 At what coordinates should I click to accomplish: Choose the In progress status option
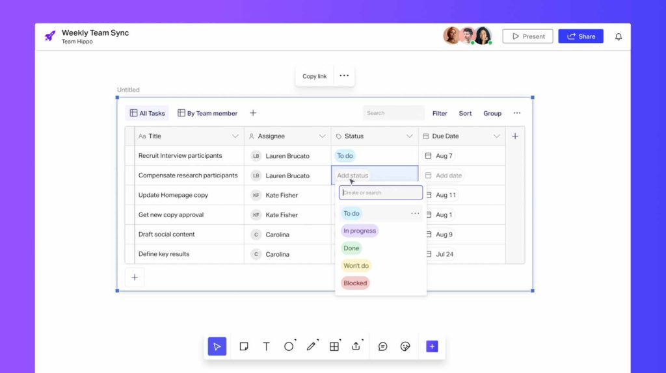tap(360, 231)
